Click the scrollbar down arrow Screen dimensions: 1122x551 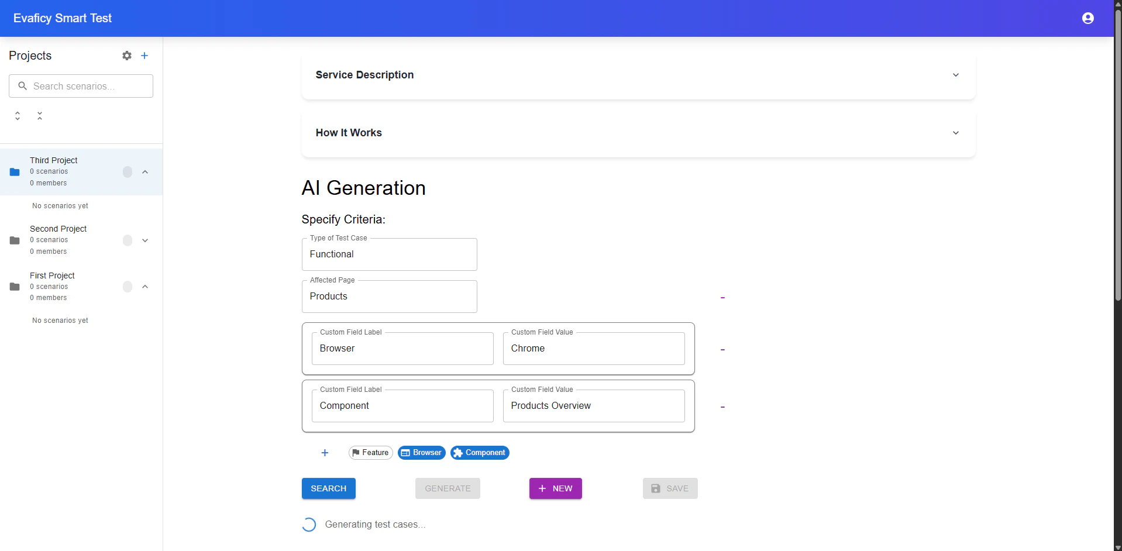point(1118,547)
